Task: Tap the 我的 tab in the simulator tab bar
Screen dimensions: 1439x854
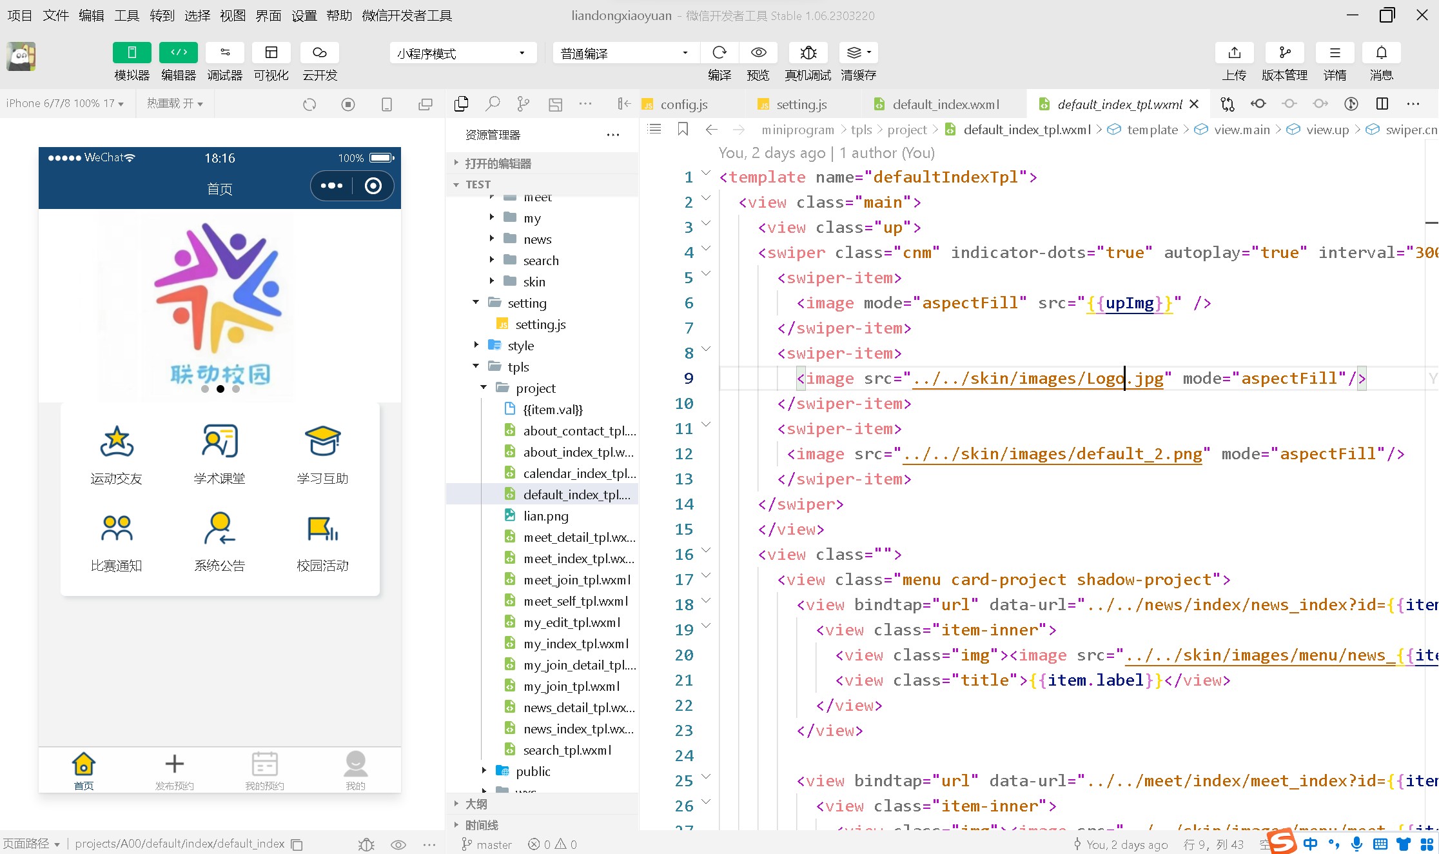Action: 355,770
